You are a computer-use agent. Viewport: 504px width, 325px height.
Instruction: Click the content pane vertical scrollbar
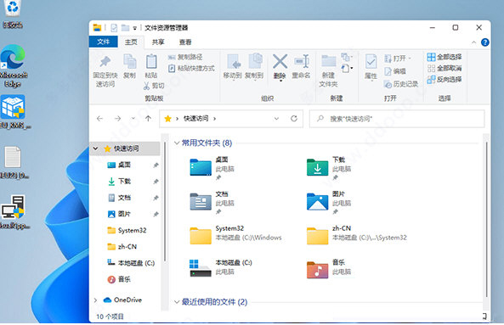pos(487,220)
